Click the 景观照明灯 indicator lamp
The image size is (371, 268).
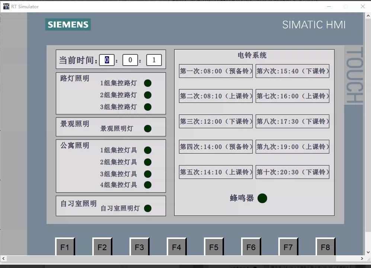[148, 129]
